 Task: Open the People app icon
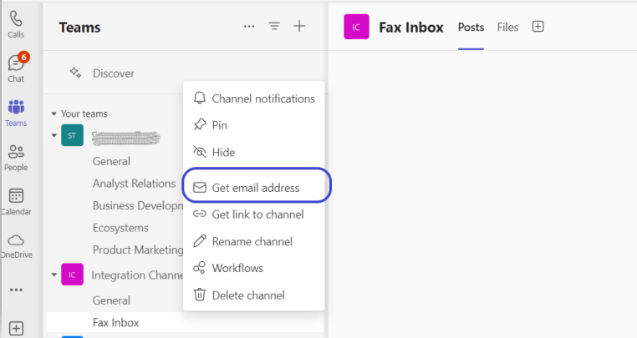point(16,156)
